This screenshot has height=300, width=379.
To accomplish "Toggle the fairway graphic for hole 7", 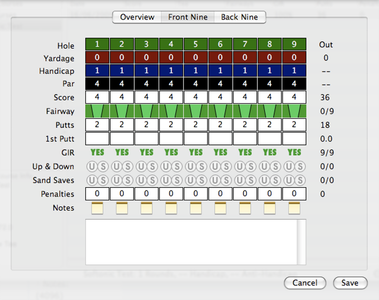I will (245, 111).
